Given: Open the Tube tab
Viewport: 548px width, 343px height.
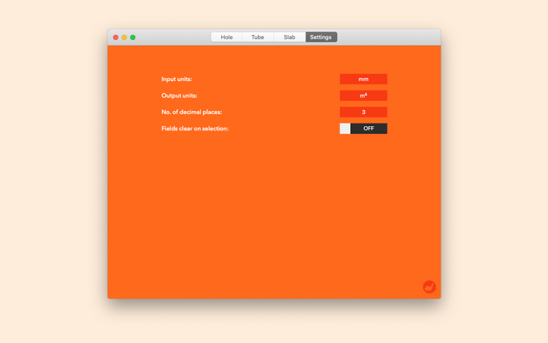Looking at the screenshot, I should [x=258, y=37].
